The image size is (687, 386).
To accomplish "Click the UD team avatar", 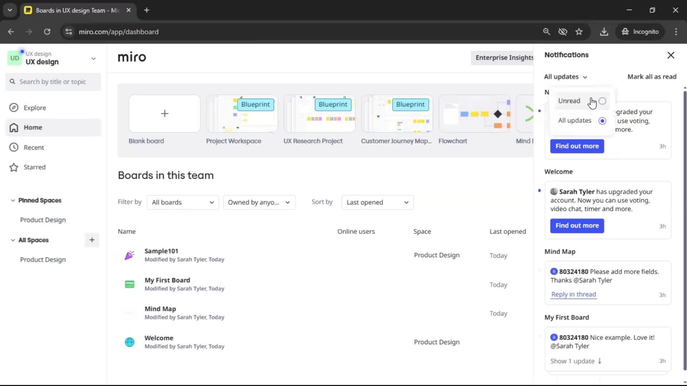I will click(x=15, y=58).
